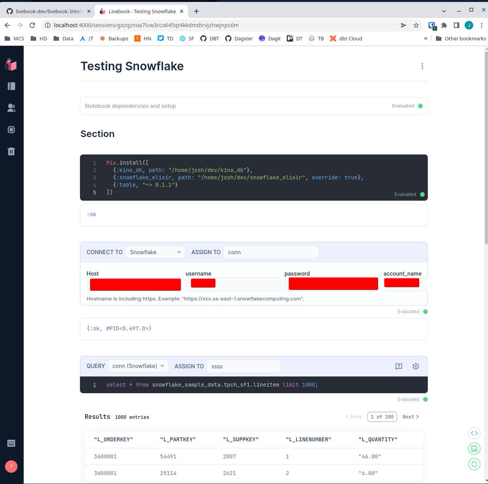
Task: Open the notebook options three-dot menu
Action: pyautogui.click(x=422, y=66)
